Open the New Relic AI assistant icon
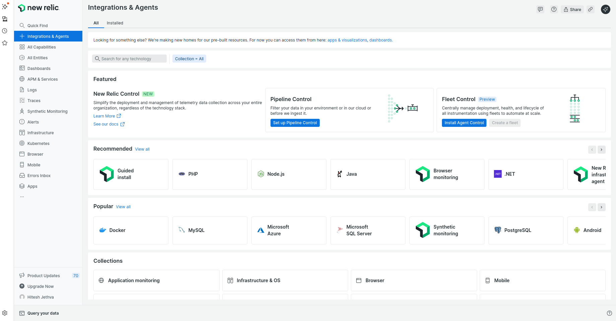616x321 pixels. [x=605, y=9]
